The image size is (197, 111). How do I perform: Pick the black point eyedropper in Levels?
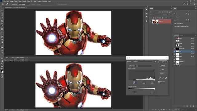point(160,78)
